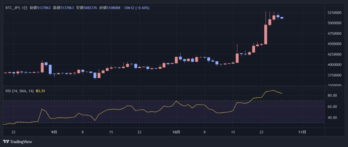The height and width of the screenshot is (147, 348).
Task: Click the large red candle near 5000000
Action: click(x=266, y=34)
